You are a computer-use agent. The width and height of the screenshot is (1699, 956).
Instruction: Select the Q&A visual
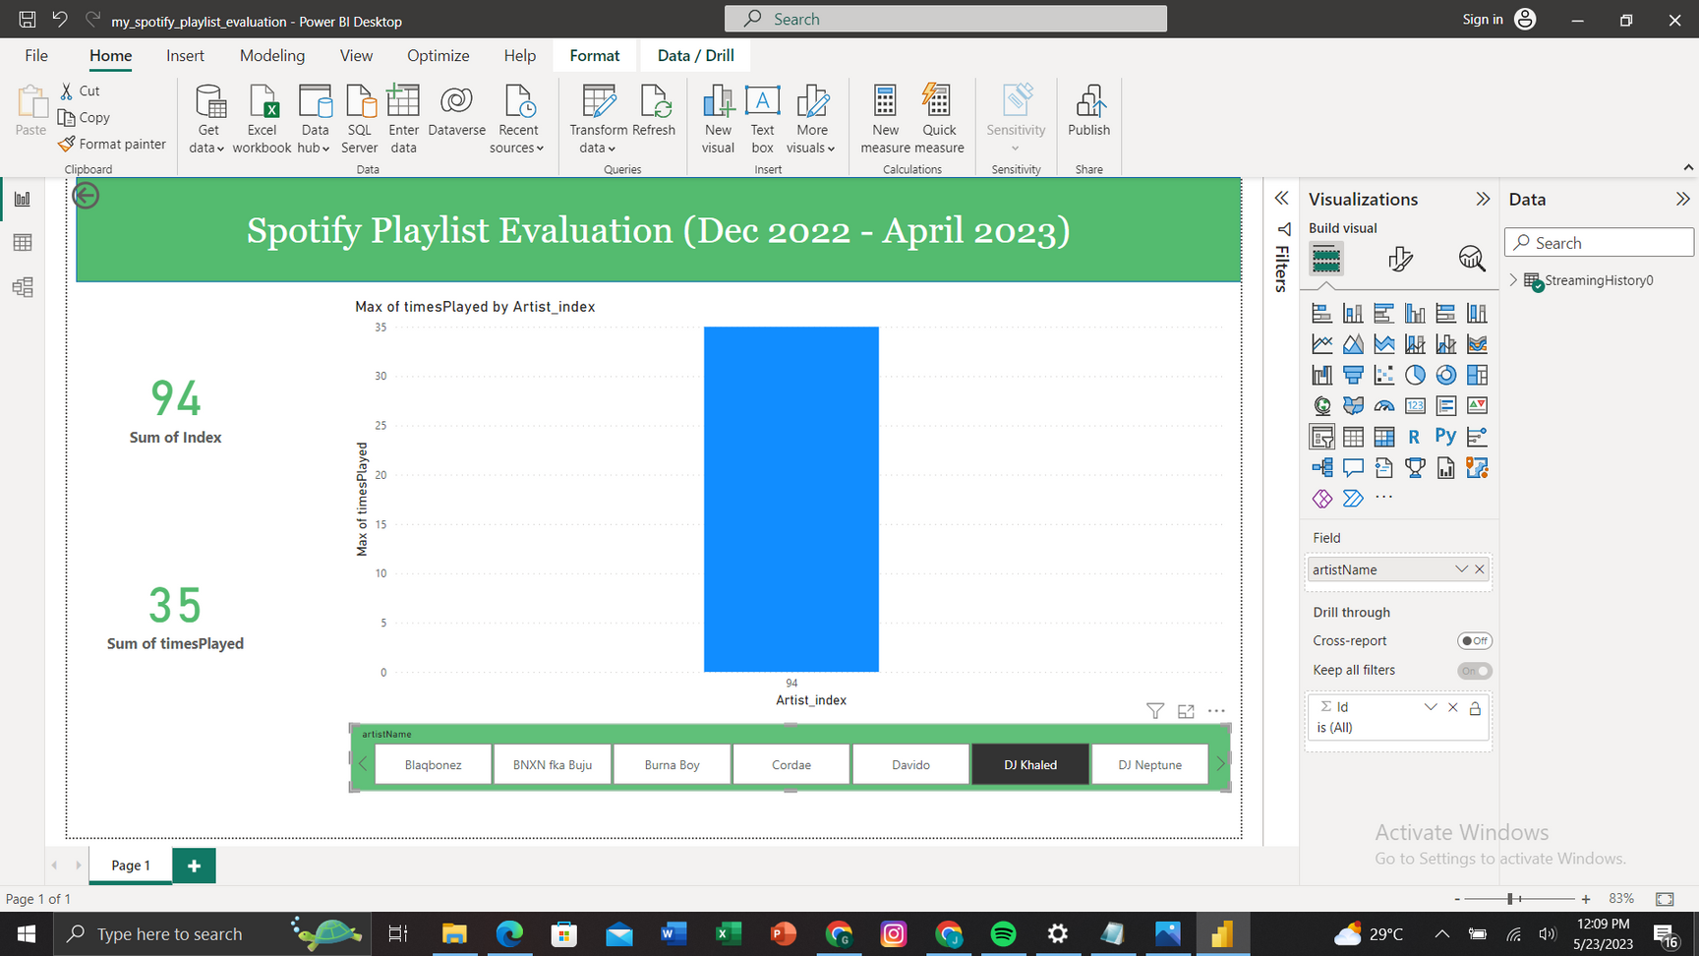click(1353, 467)
